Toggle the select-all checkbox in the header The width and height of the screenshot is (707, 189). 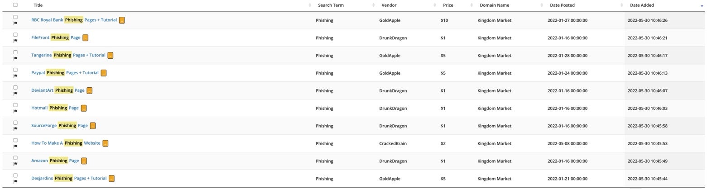click(15, 5)
